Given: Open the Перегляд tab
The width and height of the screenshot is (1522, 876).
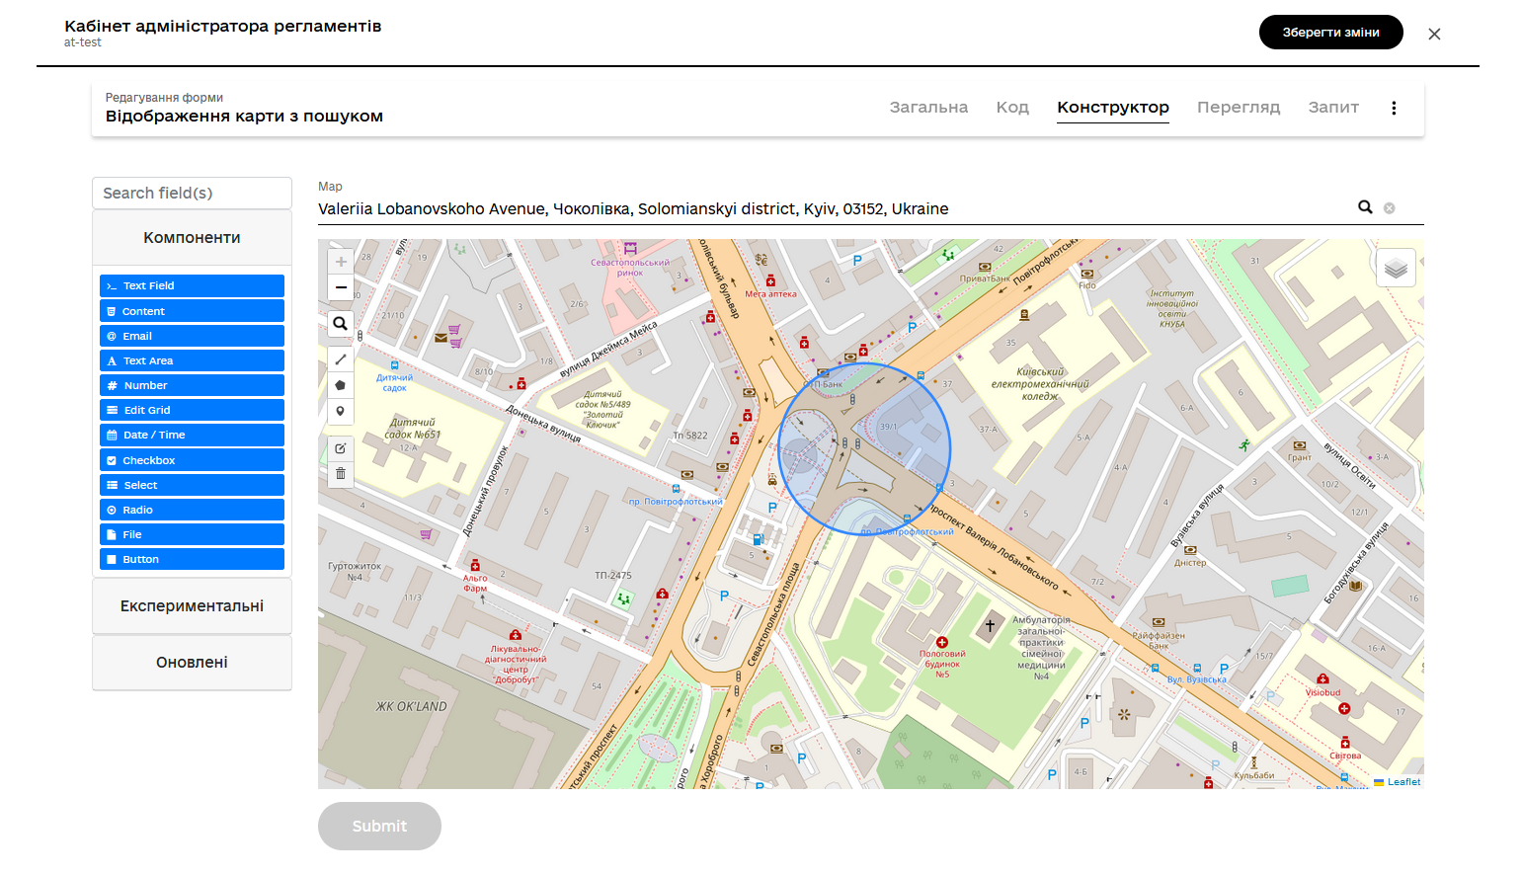Looking at the screenshot, I should point(1239,108).
